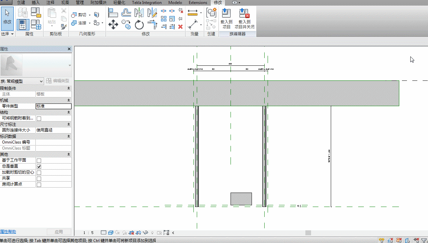This screenshot has width=428, height=243.
Task: Click the 载入到项目 button
Action: (x=227, y=18)
